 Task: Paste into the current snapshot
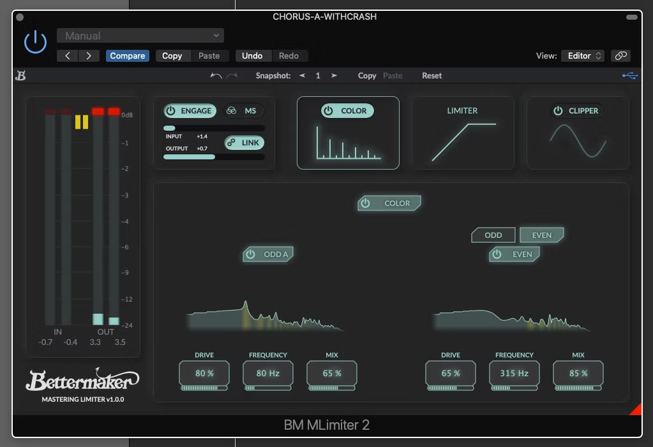click(x=393, y=76)
